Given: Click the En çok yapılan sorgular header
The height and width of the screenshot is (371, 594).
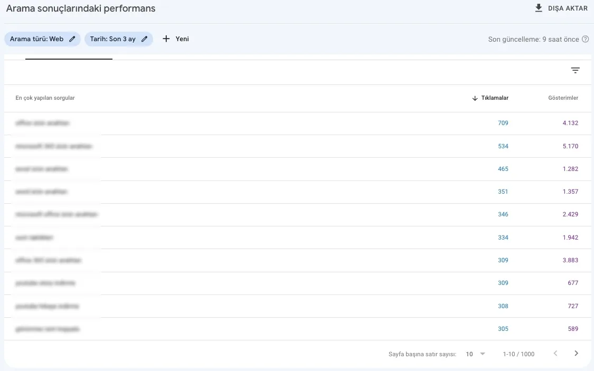Looking at the screenshot, I should [45, 98].
